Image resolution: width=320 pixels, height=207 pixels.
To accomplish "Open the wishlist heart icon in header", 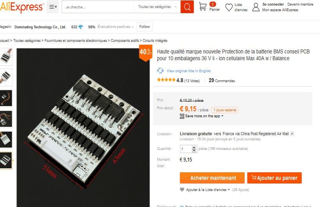I will (229, 7).
